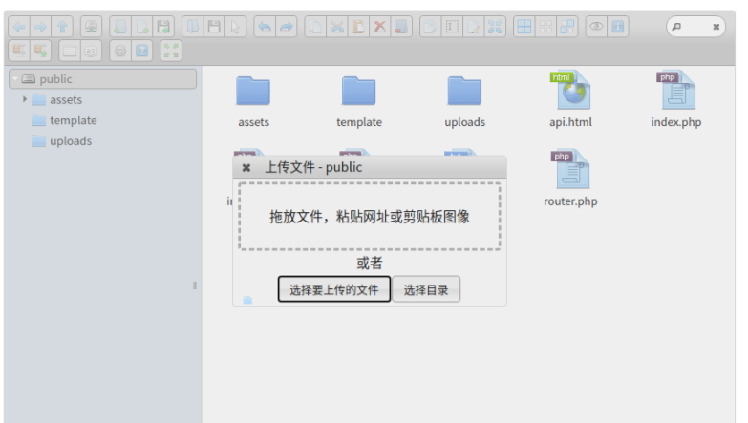
Task: Toggle the list/icons view button
Action: click(x=70, y=51)
